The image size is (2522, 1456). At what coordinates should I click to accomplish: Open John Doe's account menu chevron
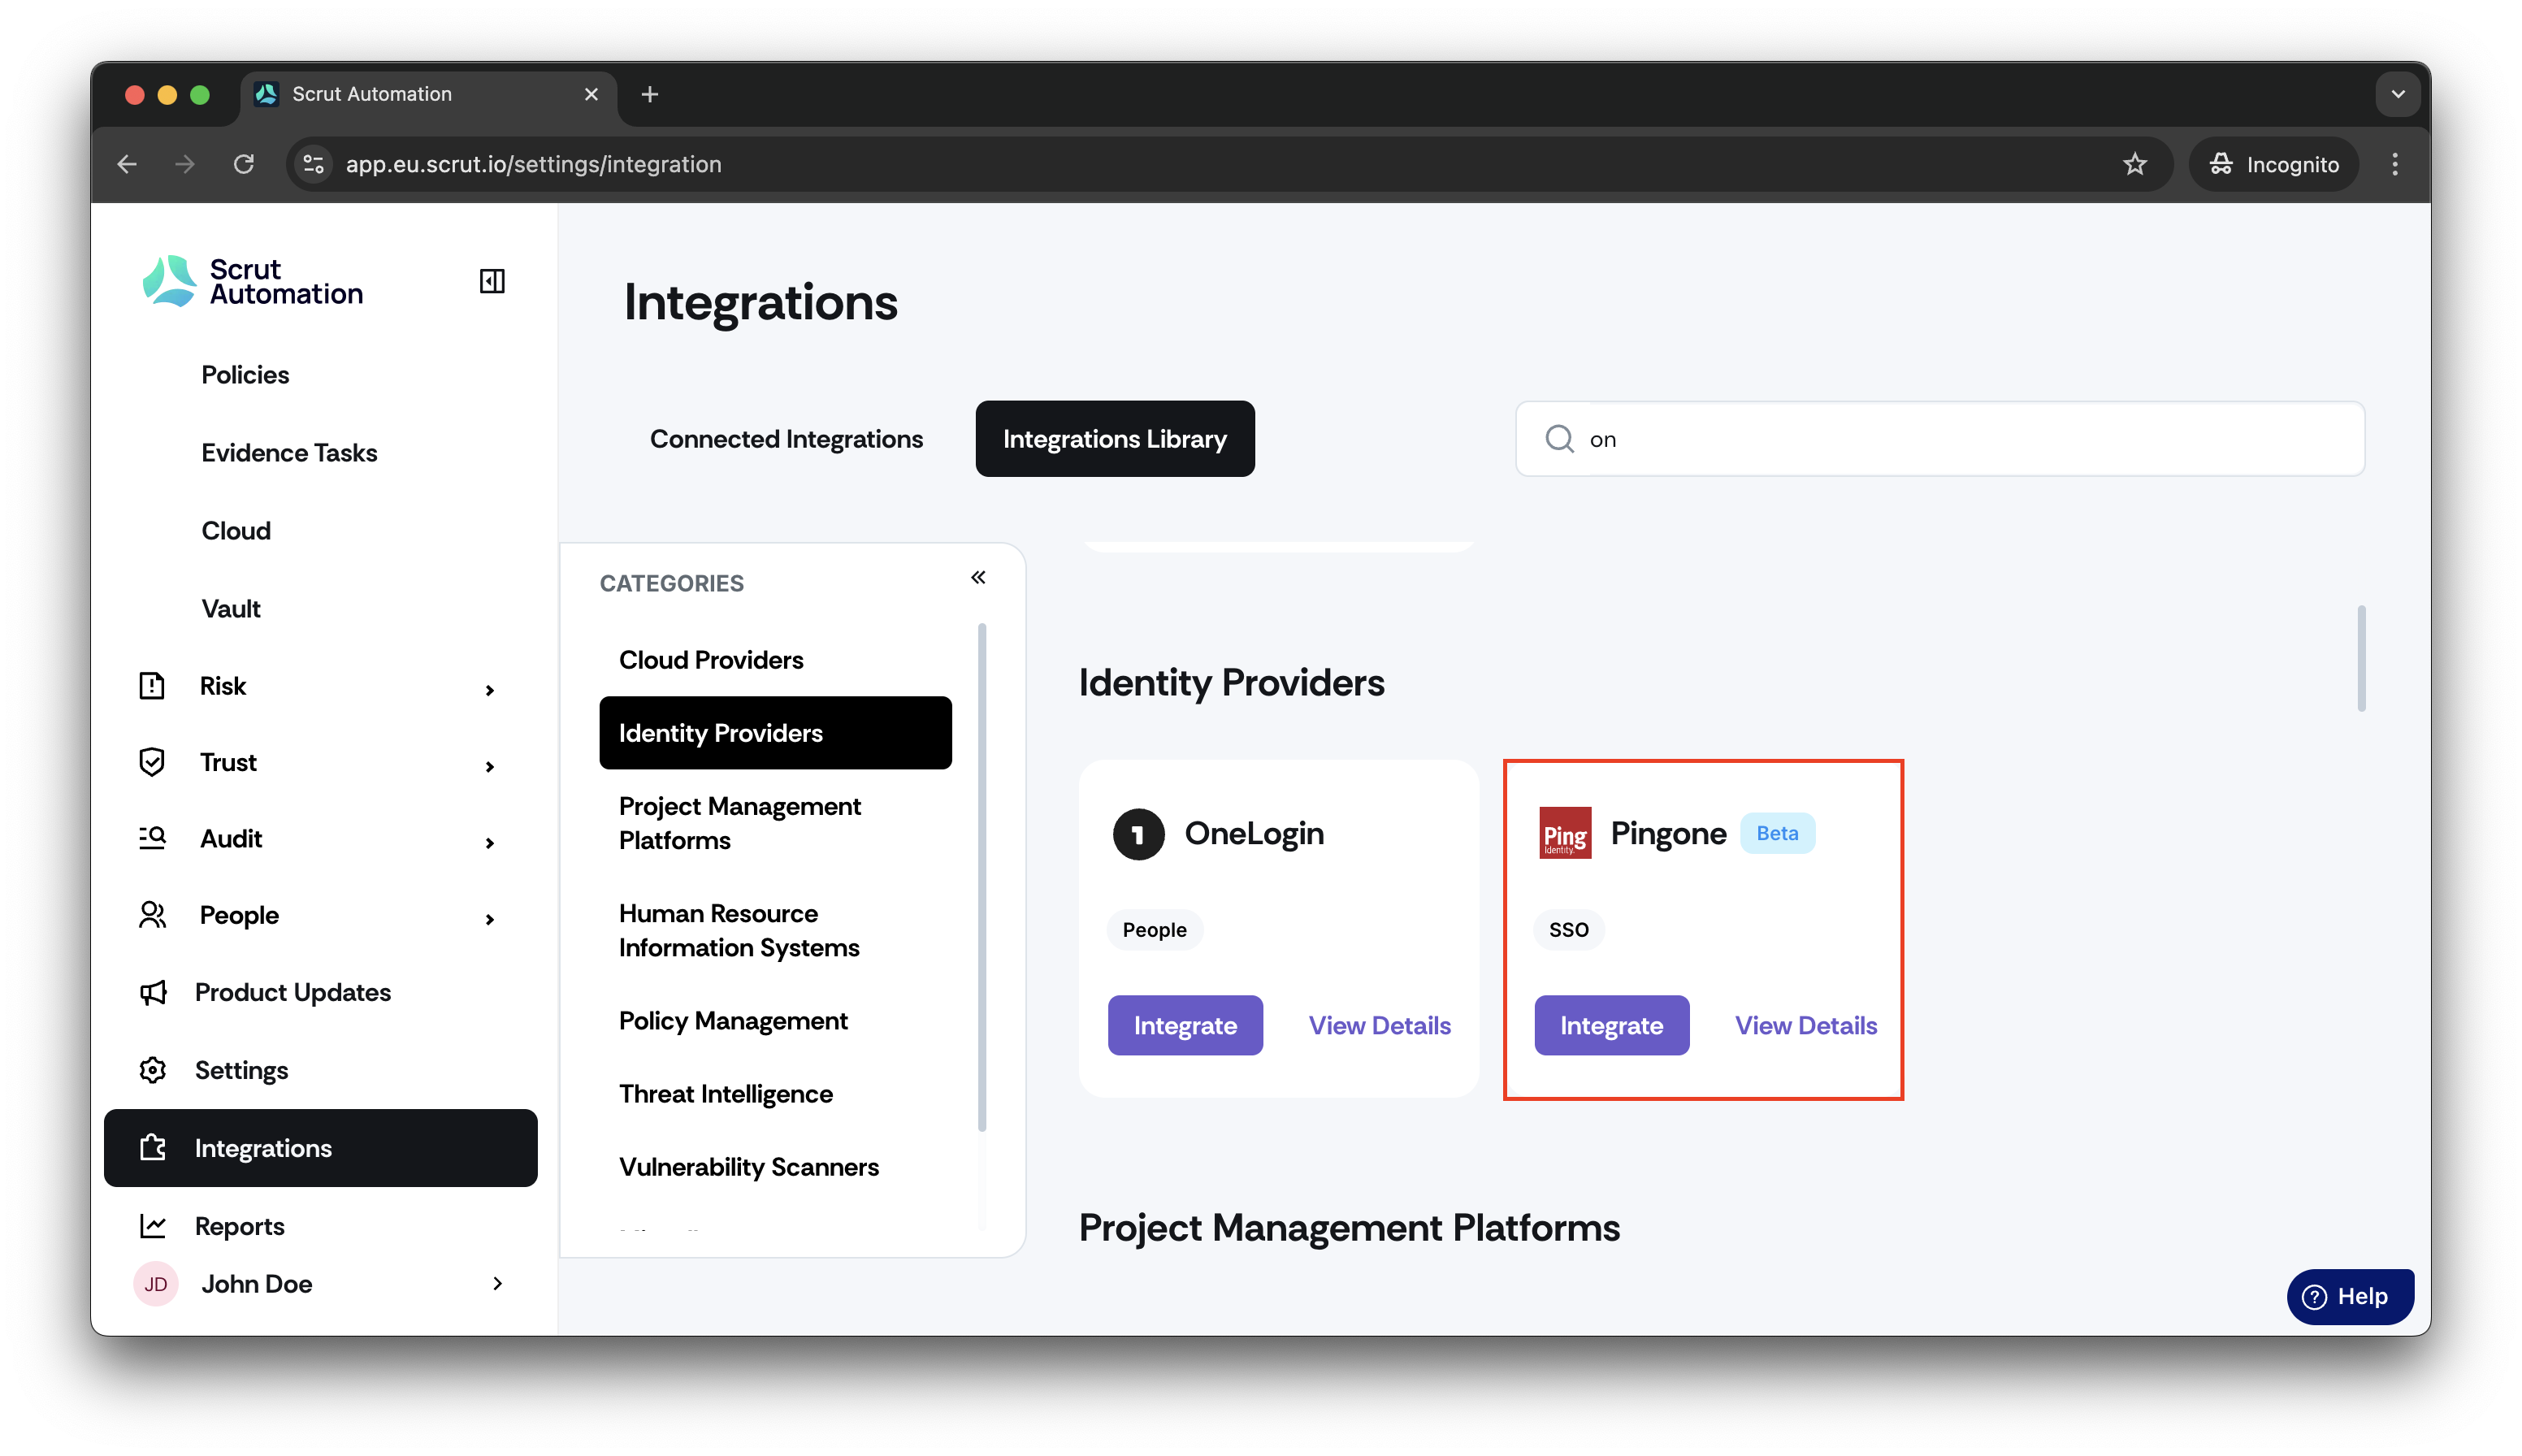497,1283
